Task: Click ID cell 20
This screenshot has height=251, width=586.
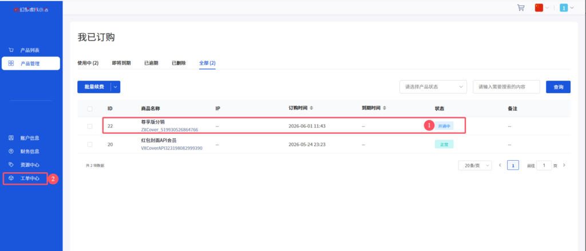Action: tap(110, 144)
